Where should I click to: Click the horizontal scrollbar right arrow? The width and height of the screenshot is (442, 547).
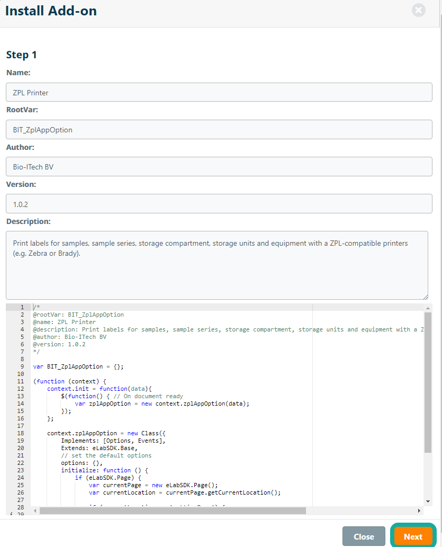coord(419,510)
